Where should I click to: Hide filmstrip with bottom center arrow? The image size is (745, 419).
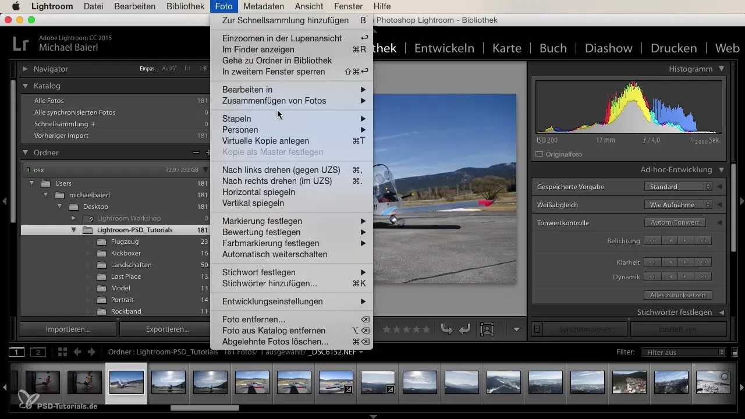pos(374,416)
